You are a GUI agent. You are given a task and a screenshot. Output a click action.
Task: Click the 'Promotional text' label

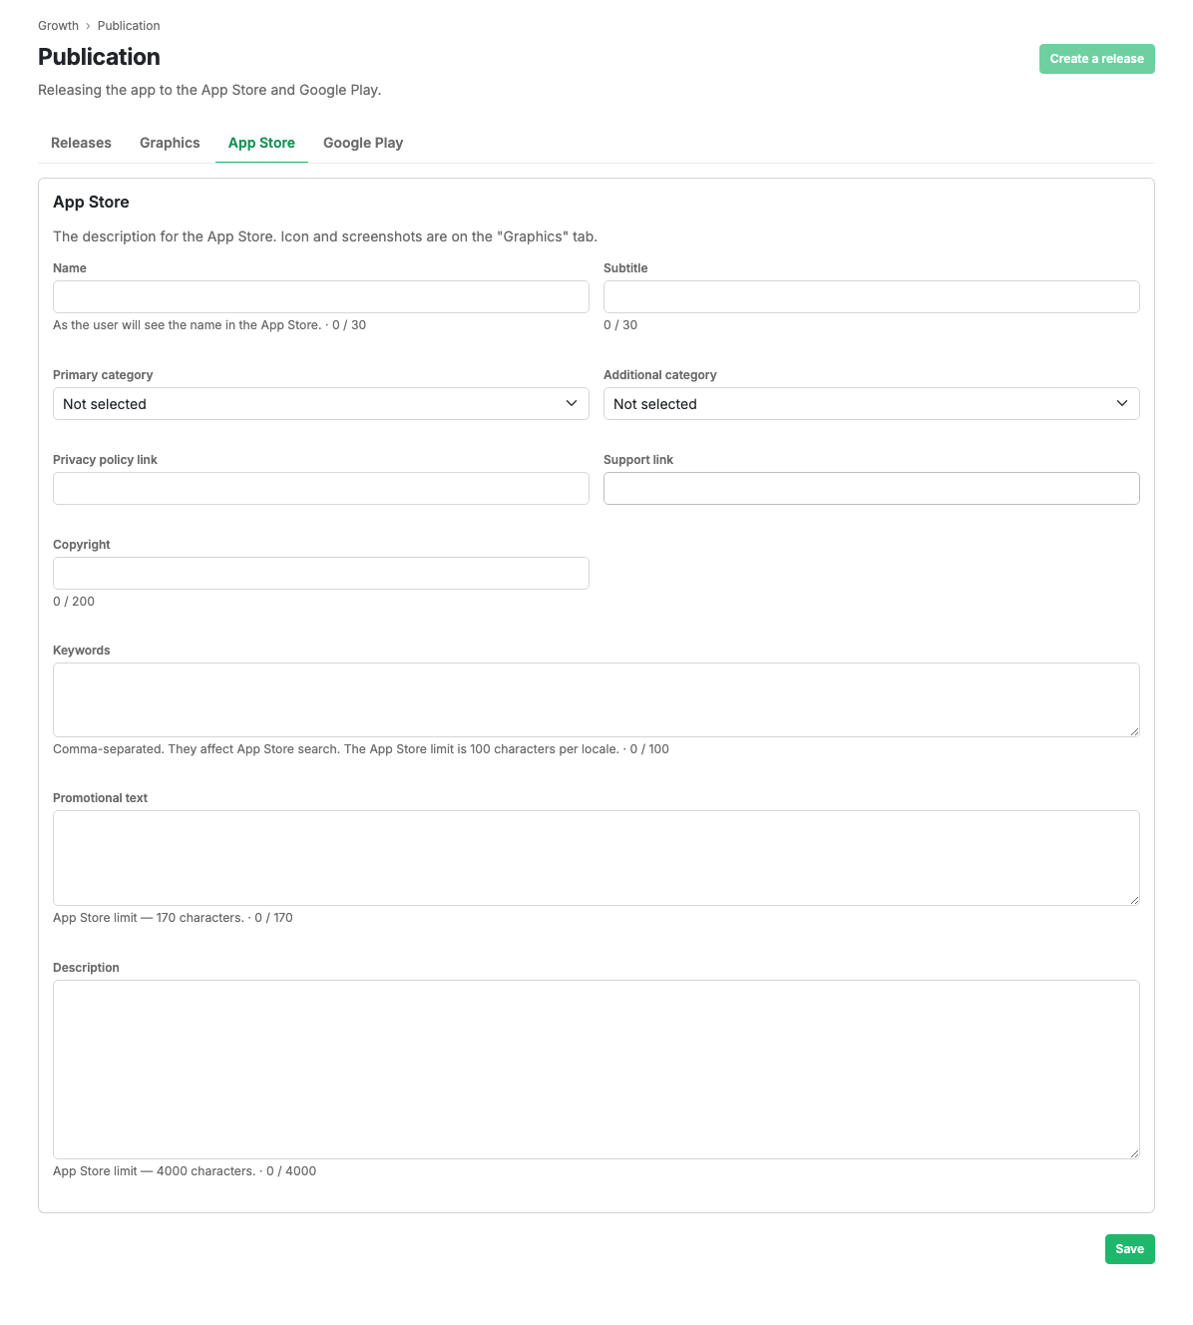click(100, 798)
